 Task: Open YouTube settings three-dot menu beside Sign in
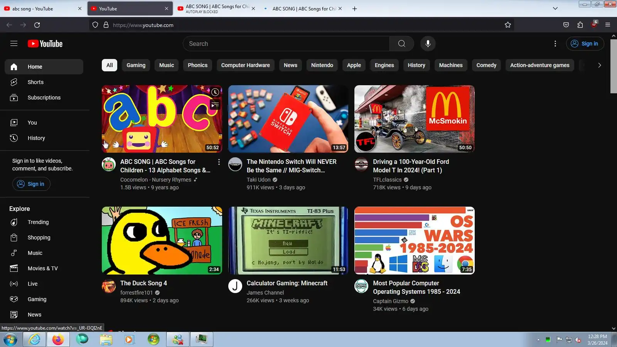tap(555, 44)
